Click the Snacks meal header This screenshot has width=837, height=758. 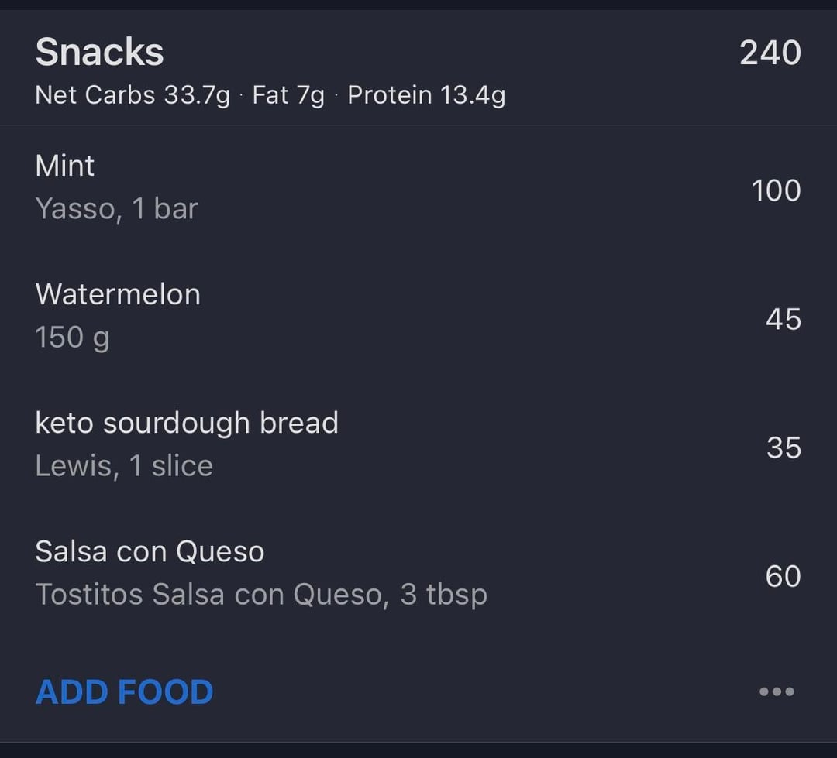(99, 53)
